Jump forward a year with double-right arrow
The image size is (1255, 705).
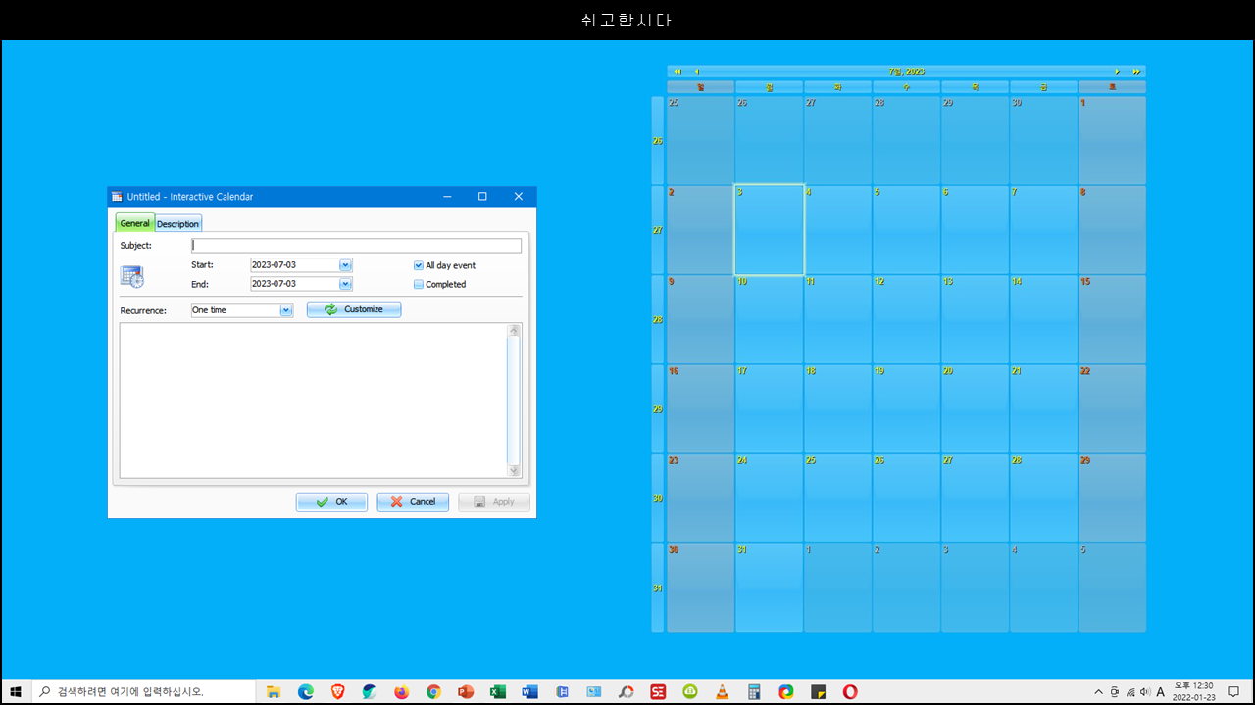pos(1136,71)
